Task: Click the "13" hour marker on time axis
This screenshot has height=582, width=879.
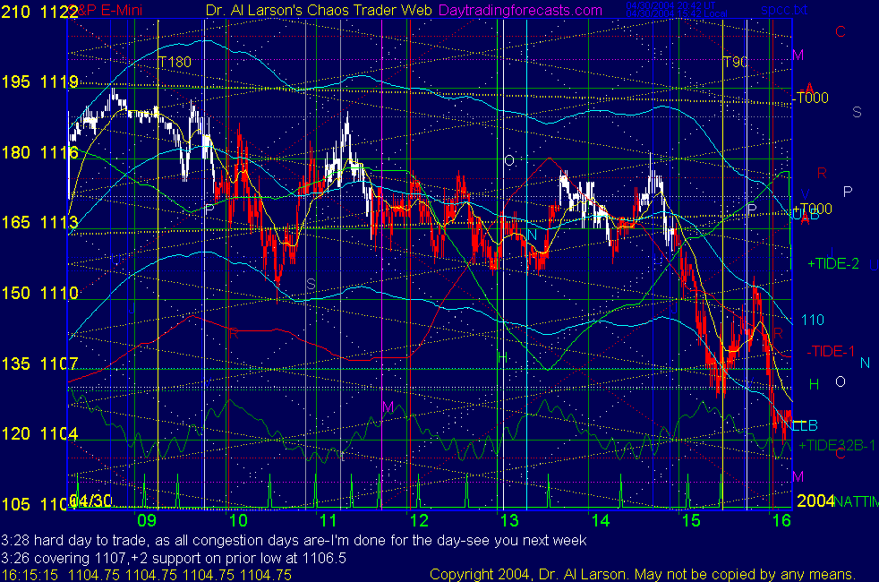Action: point(509,521)
